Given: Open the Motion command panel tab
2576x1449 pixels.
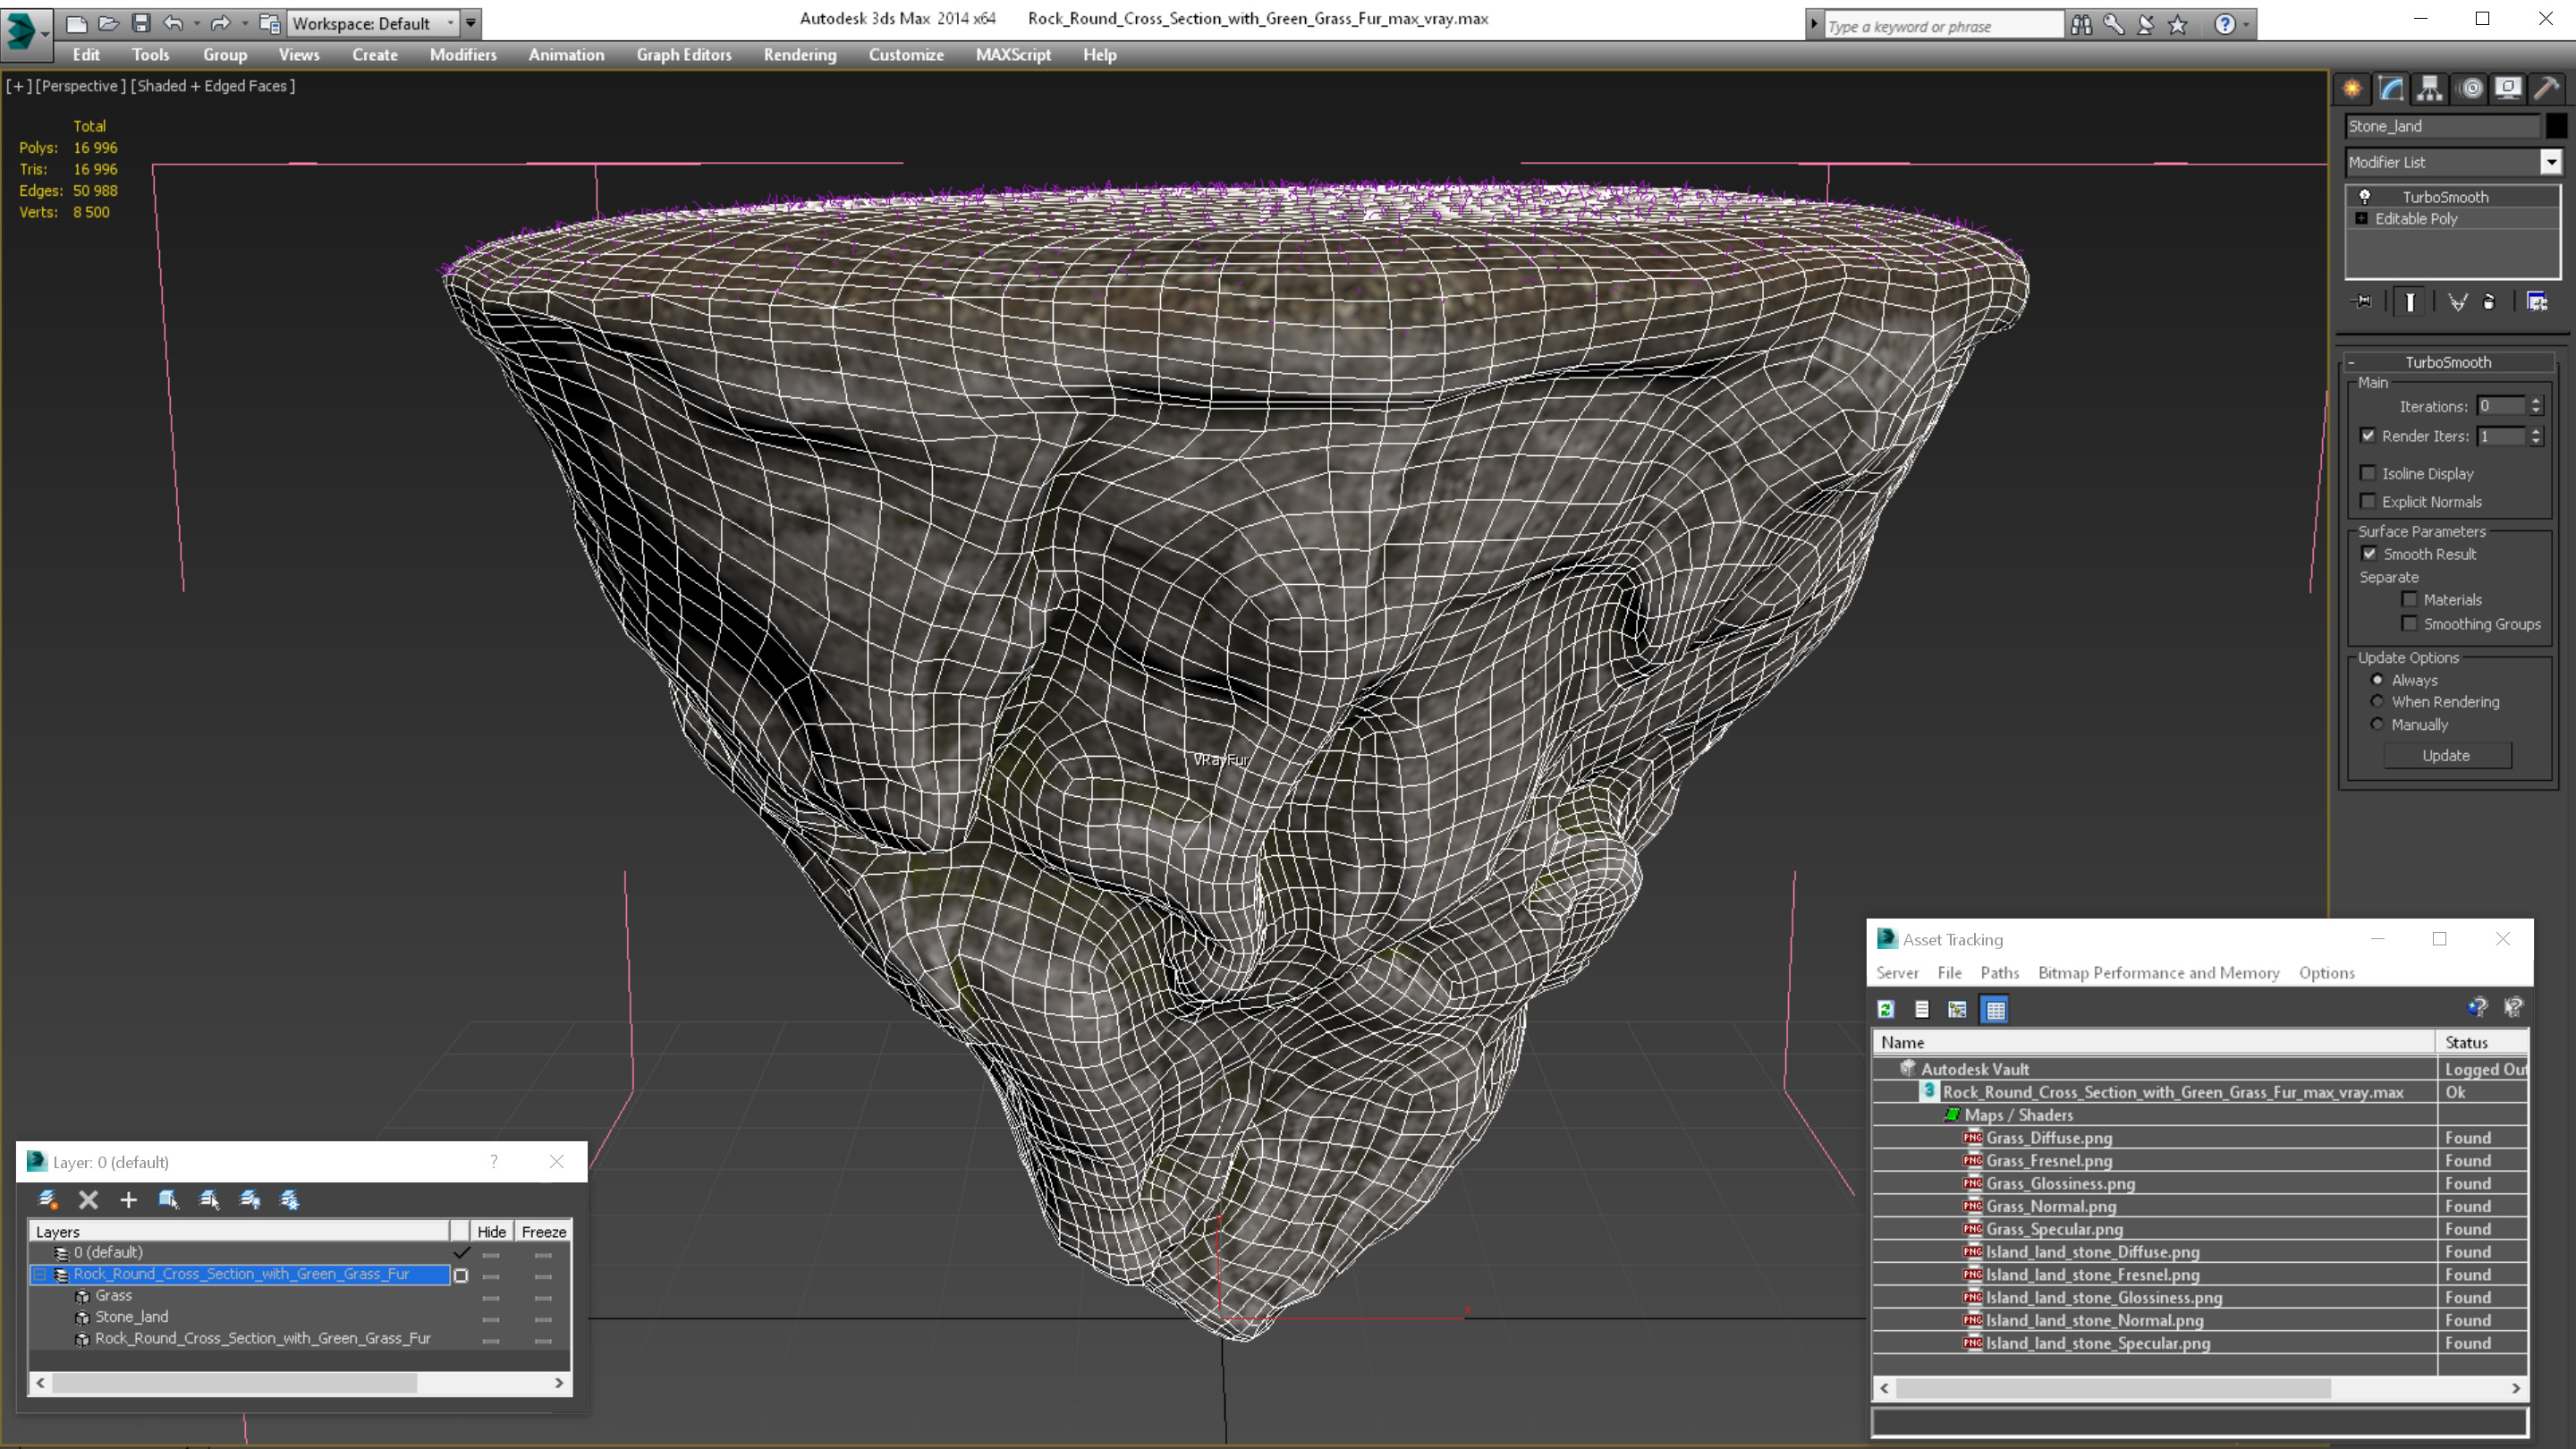Looking at the screenshot, I should (2470, 89).
